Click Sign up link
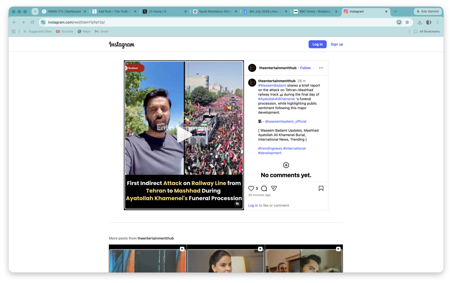 coord(337,44)
